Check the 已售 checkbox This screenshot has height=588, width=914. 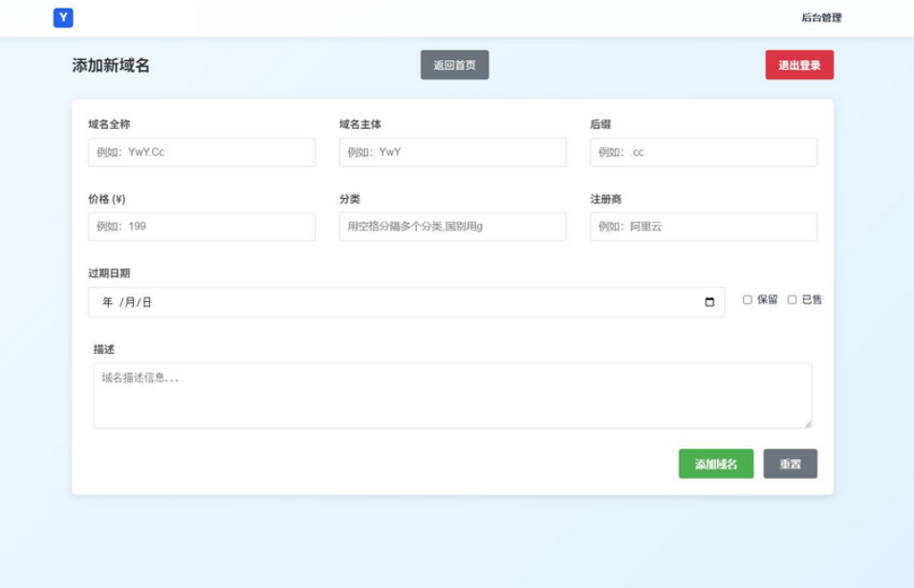click(x=791, y=301)
